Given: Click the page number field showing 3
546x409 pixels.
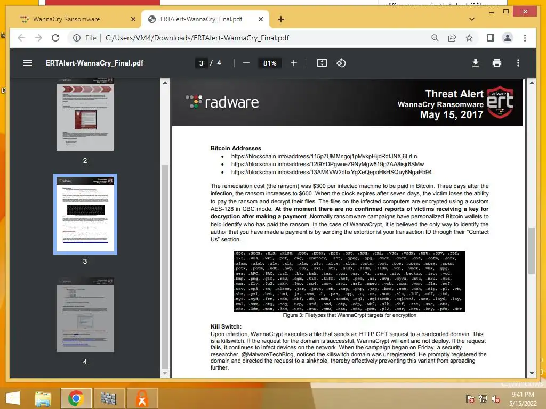Looking at the screenshot, I should [x=201, y=63].
